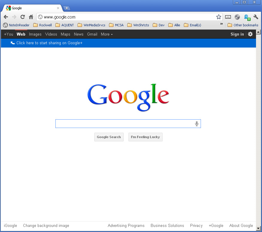Open Gmail from the Google bar
262x232 pixels.
coord(92,34)
